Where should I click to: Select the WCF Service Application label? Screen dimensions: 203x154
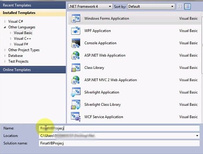point(104,117)
